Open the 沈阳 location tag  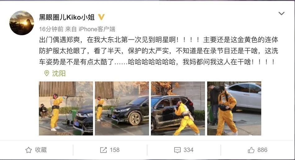point(59,73)
